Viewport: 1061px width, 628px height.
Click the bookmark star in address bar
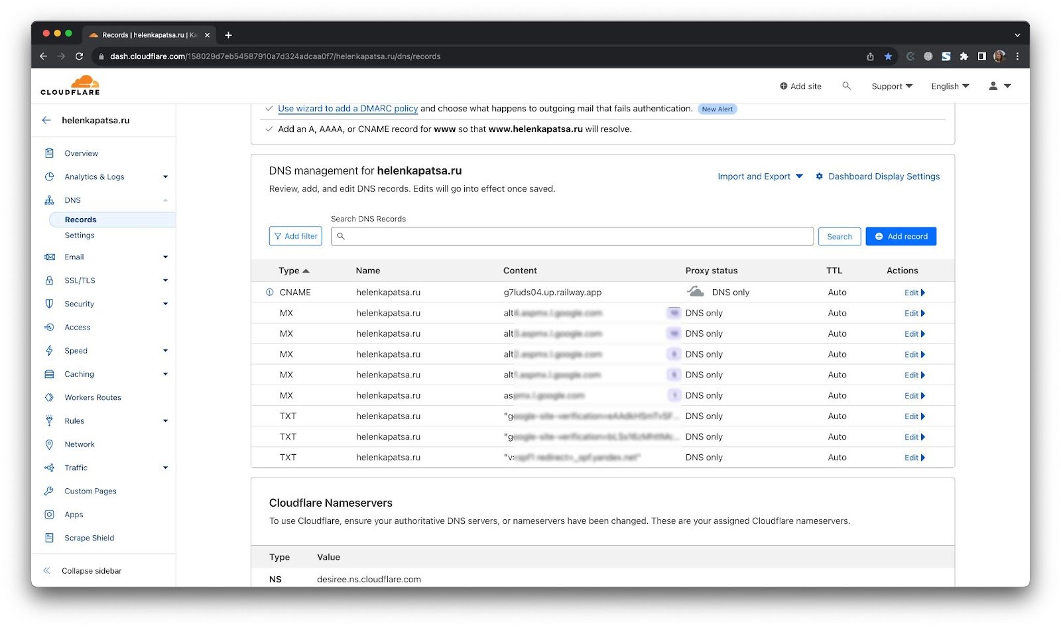coord(888,56)
